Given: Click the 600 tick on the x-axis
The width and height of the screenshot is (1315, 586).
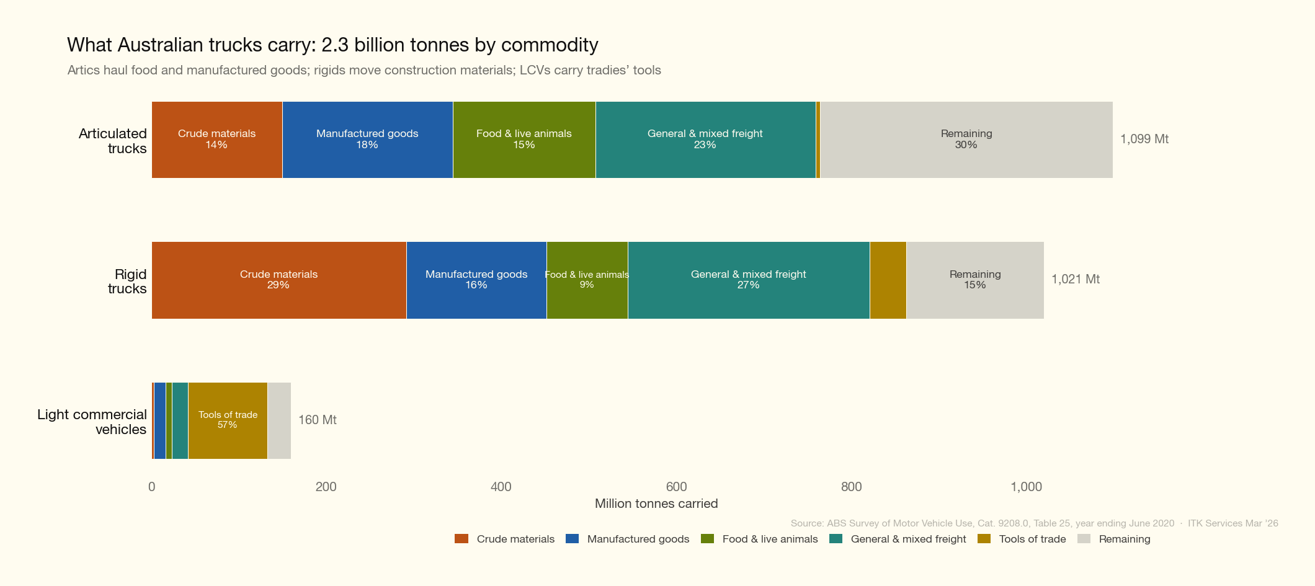Looking at the screenshot, I should (676, 487).
